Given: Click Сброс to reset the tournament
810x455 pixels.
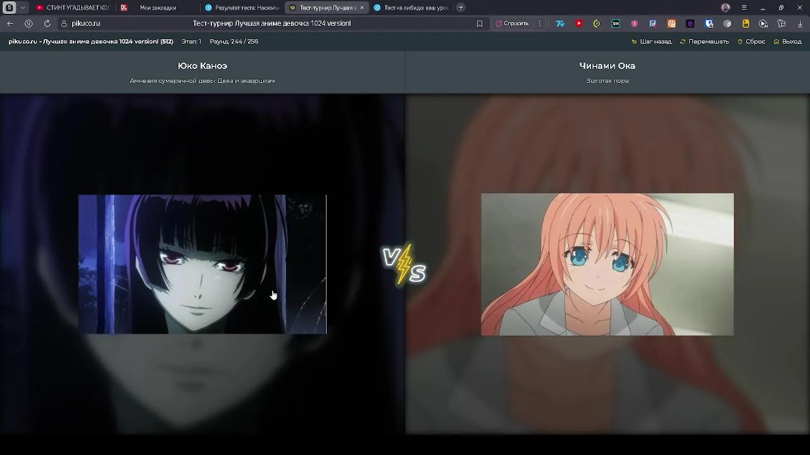Looking at the screenshot, I should pyautogui.click(x=751, y=42).
